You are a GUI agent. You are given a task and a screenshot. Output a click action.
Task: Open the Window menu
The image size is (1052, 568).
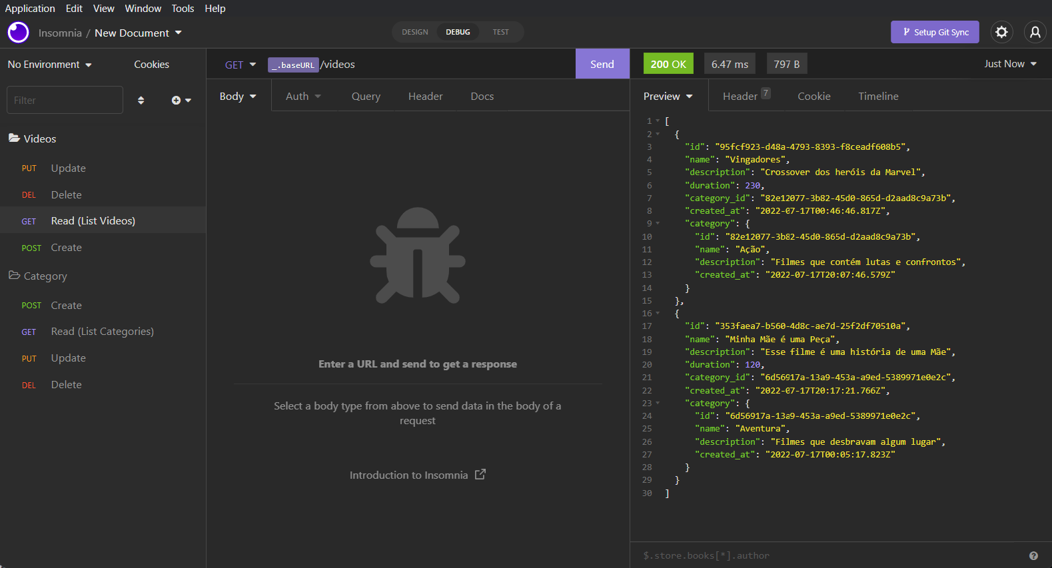point(143,9)
